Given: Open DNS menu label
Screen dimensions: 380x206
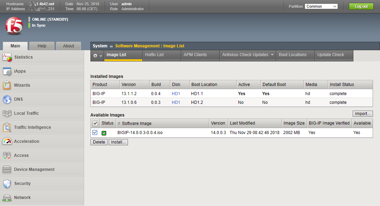Looking at the screenshot, I should (19, 99).
